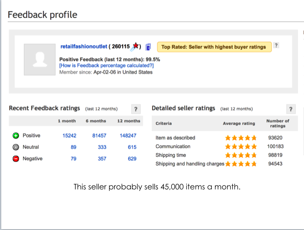
Task: Click the Top Rated seller badge
Action: coord(214,47)
